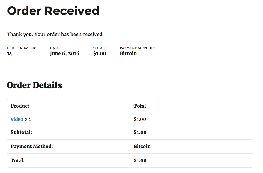Open the video product link
Viewport: 263px width, 173px height.
pyautogui.click(x=17, y=119)
